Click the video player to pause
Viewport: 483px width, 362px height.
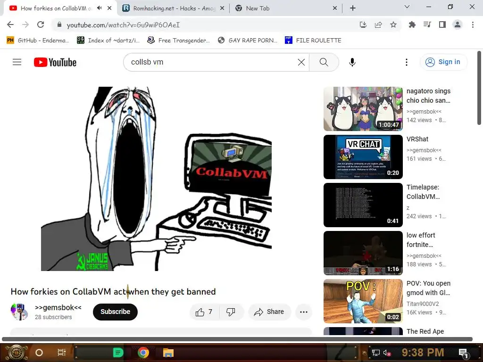coord(156,179)
